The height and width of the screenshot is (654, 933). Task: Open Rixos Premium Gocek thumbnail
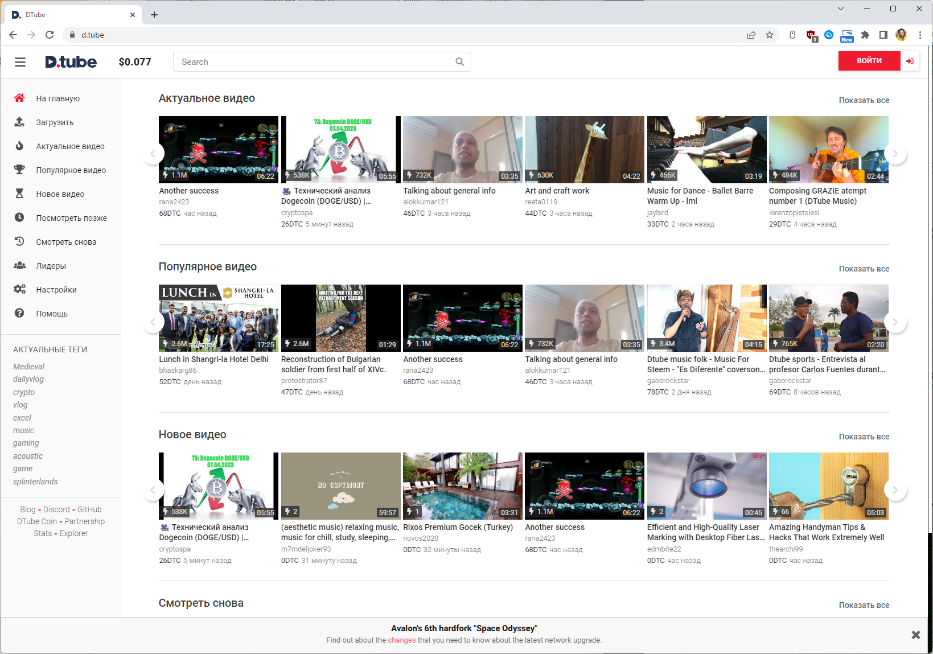pyautogui.click(x=462, y=486)
